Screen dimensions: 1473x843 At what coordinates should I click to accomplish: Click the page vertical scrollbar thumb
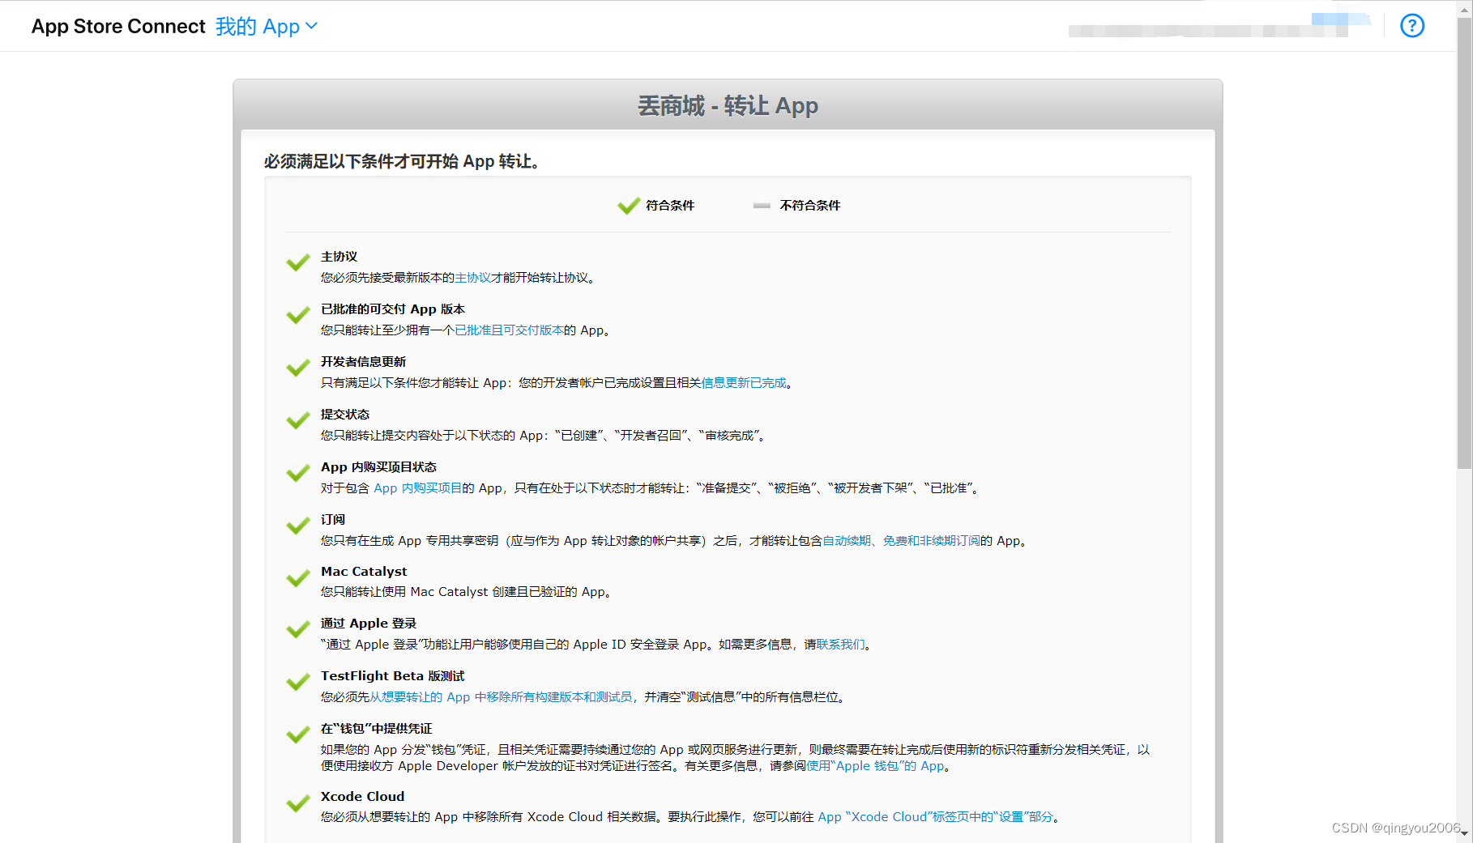click(1464, 243)
